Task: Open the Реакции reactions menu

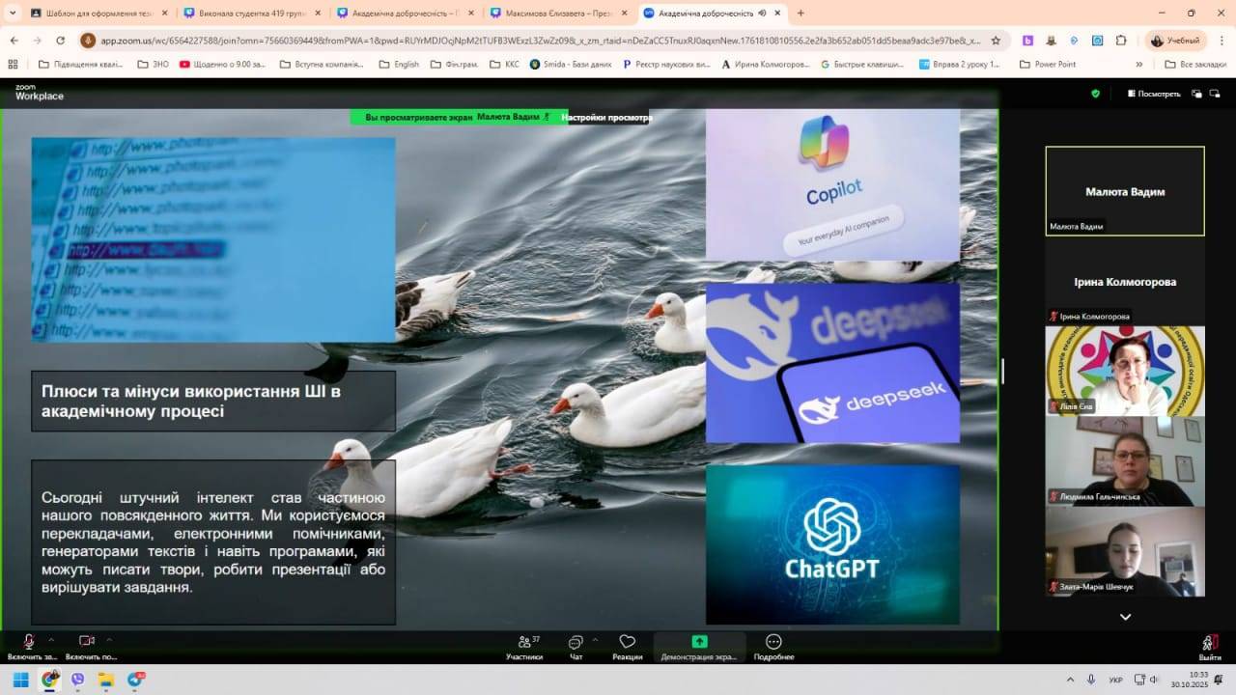Action: point(627,647)
